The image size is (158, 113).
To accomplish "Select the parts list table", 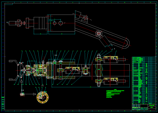I will [144, 80].
